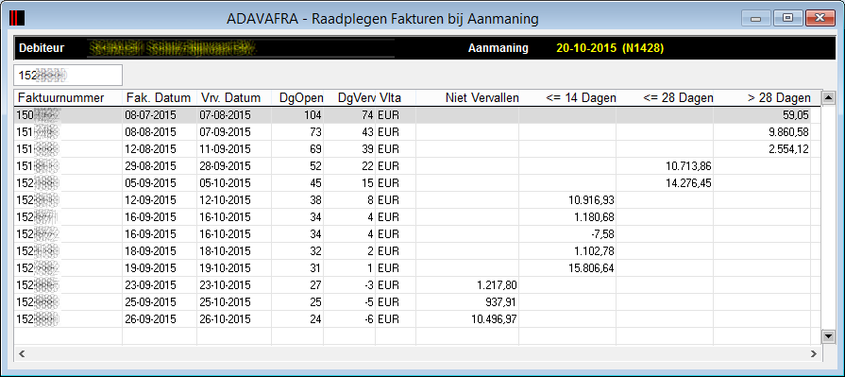Click the Fak. Datum column header

[160, 98]
